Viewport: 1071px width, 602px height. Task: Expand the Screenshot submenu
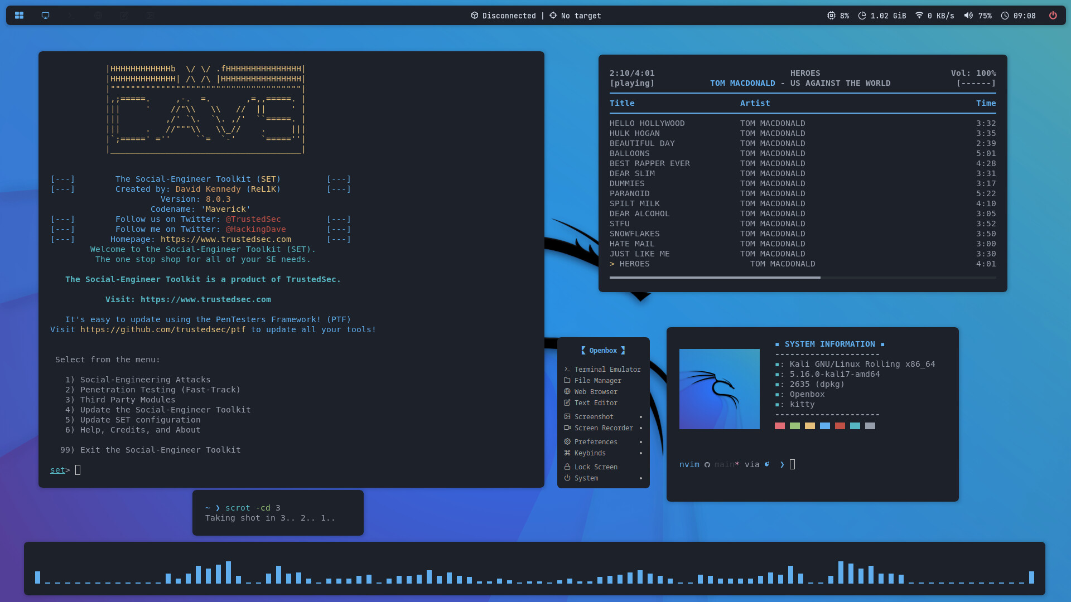point(603,417)
